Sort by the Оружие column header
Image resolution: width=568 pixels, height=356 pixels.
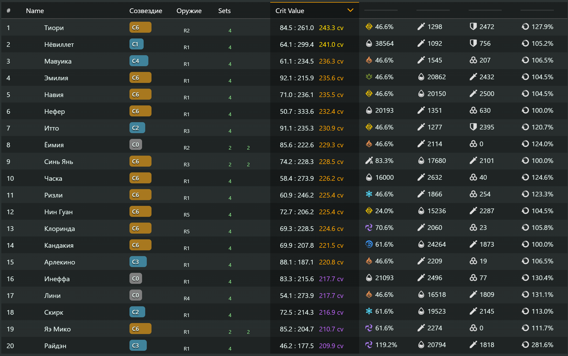pos(189,11)
